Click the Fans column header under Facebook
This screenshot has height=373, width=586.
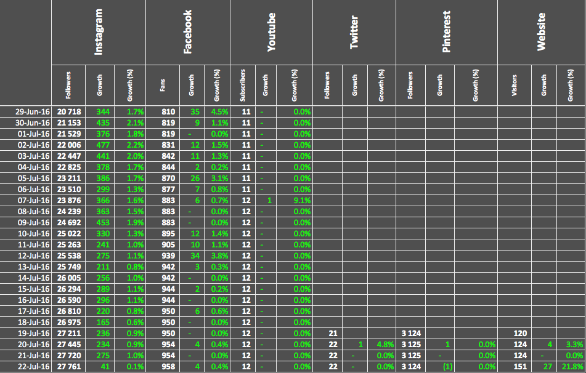(x=163, y=85)
